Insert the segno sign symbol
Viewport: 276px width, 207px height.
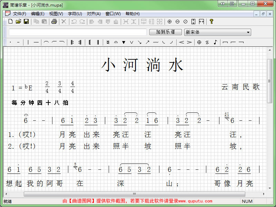click(207, 42)
